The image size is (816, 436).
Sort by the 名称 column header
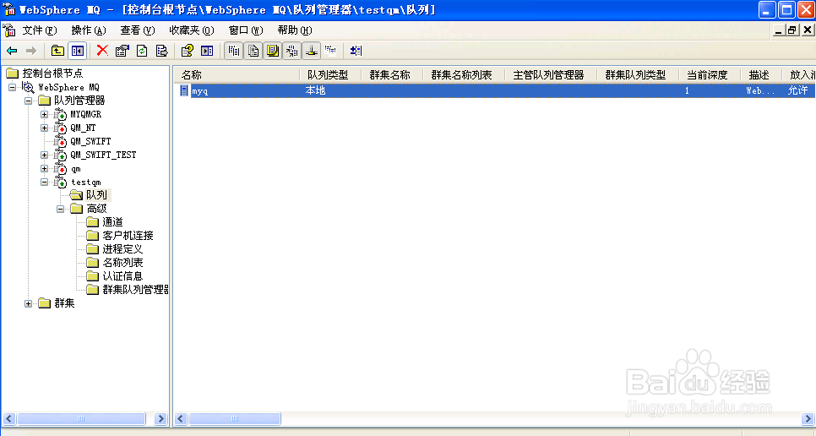[x=237, y=75]
